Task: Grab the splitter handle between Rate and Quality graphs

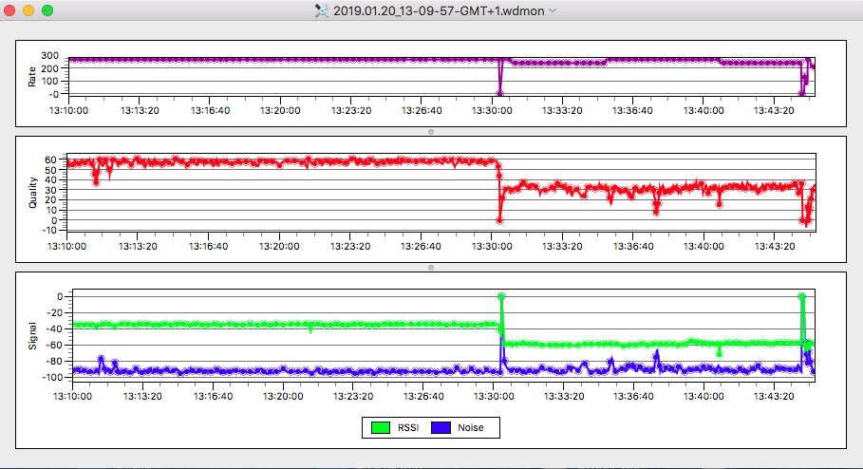Action: point(431,132)
